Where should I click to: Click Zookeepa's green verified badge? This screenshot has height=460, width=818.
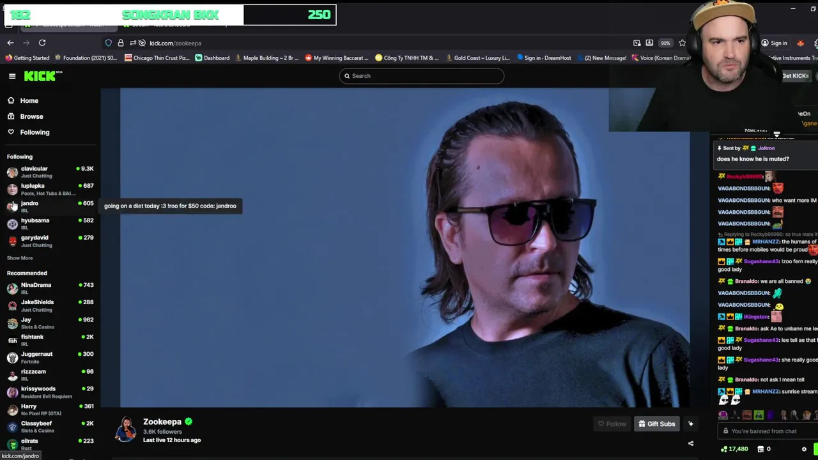189,422
